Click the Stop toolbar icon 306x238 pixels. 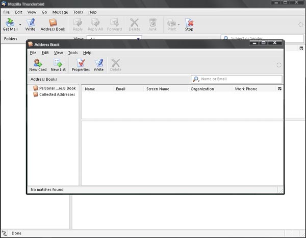[x=189, y=25]
